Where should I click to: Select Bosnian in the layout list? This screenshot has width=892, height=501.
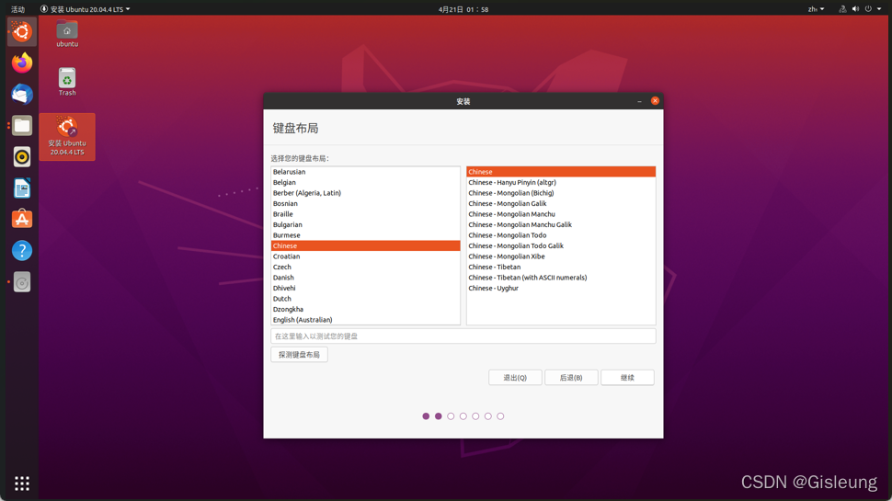coord(365,203)
